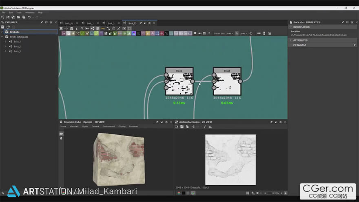Expand the Brick_3 graph entry

pyautogui.click(x=6, y=51)
